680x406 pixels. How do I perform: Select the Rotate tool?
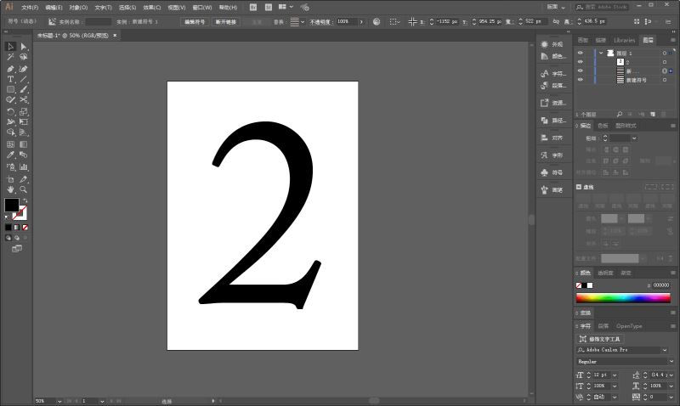(x=11, y=111)
